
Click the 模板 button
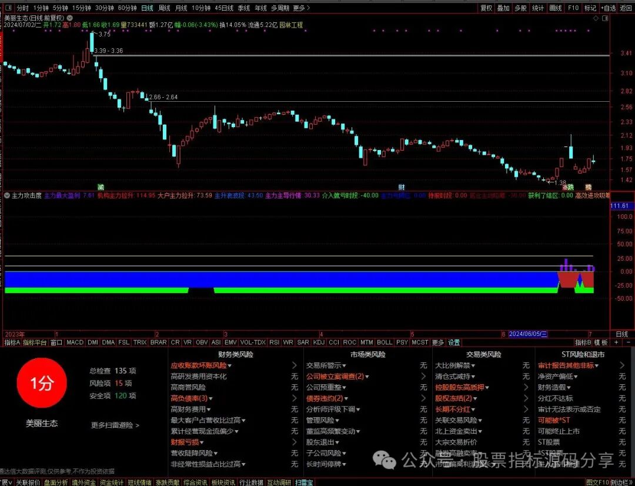(600, 342)
